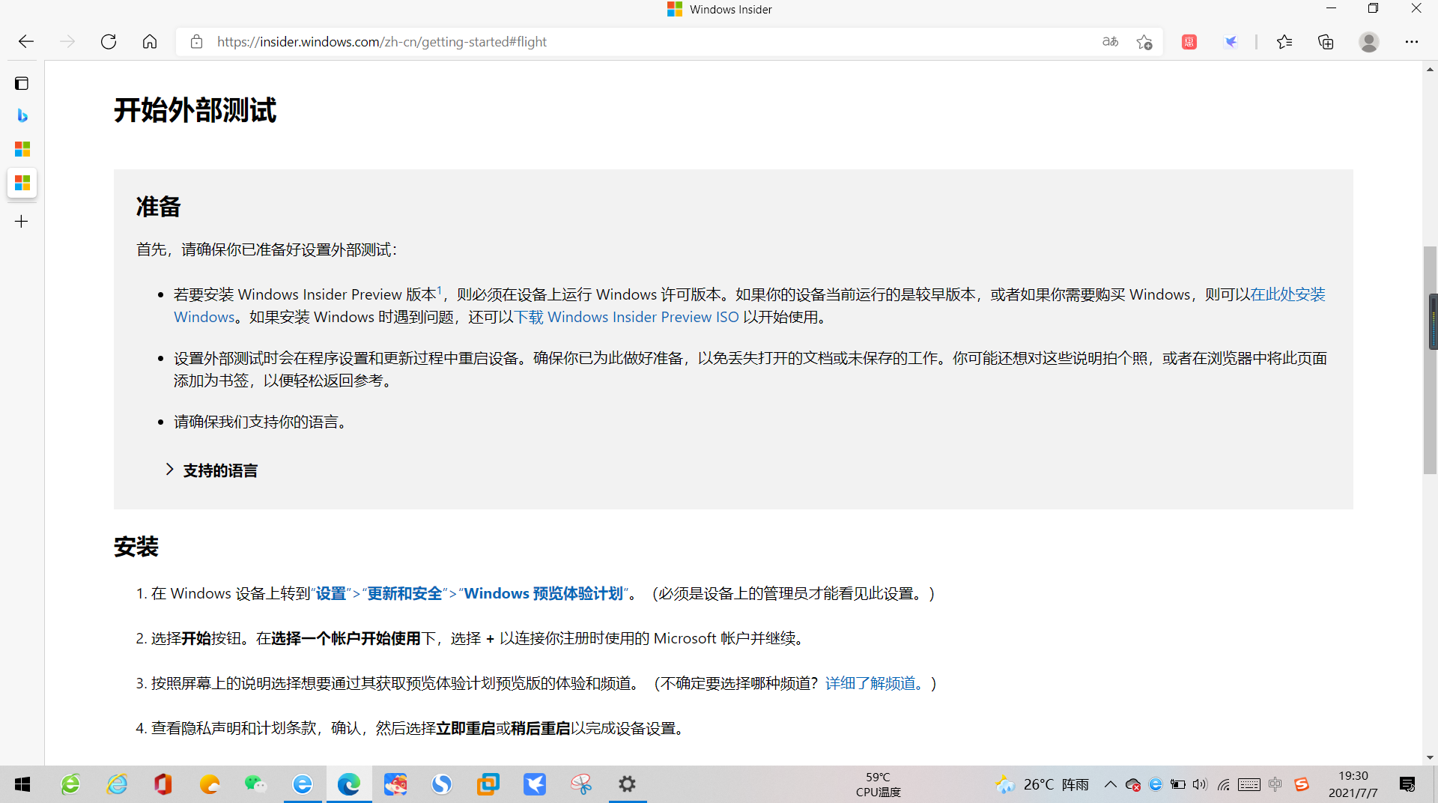Click the Sogou input method tray icon

pos(1302,784)
